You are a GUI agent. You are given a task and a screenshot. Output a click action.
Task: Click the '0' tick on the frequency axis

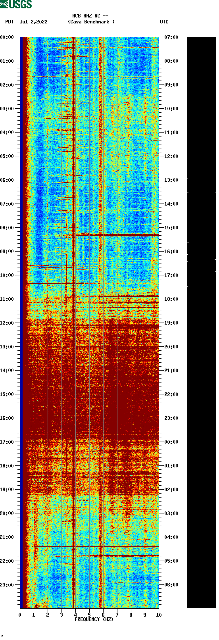pyautogui.click(x=20, y=615)
